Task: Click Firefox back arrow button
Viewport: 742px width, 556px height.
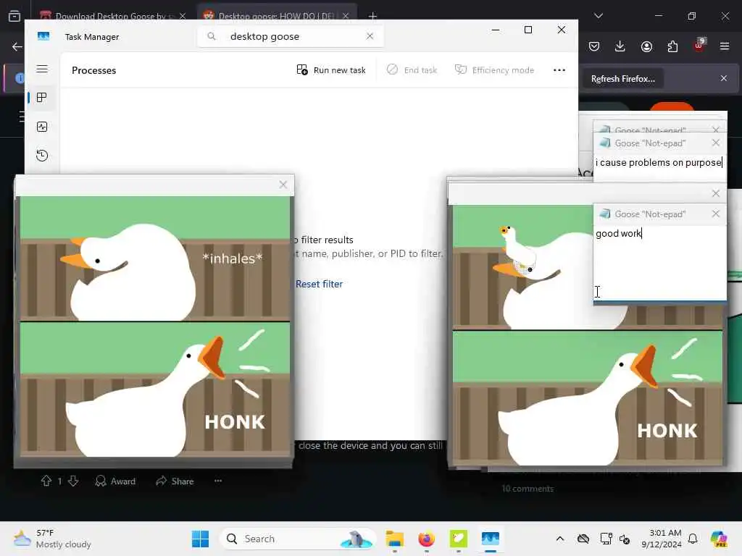Action: click(17, 46)
